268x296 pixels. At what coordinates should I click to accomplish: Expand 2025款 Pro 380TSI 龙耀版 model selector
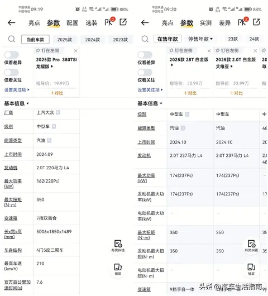coord(56,63)
